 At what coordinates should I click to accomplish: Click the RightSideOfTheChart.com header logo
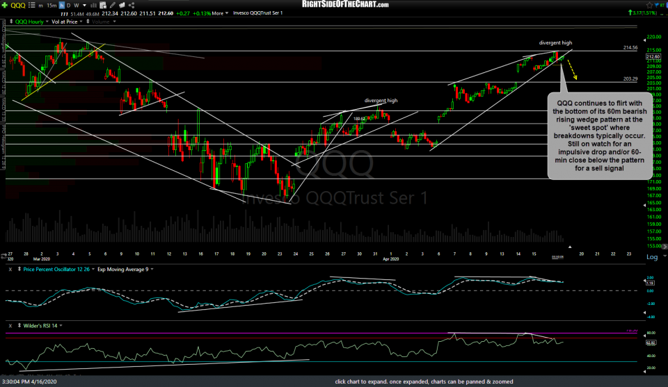click(x=345, y=4)
